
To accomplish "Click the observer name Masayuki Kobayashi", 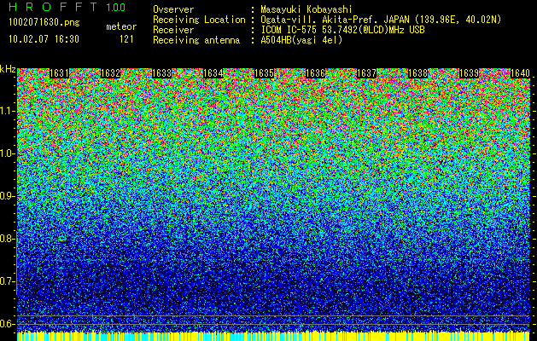I will 306,10.
